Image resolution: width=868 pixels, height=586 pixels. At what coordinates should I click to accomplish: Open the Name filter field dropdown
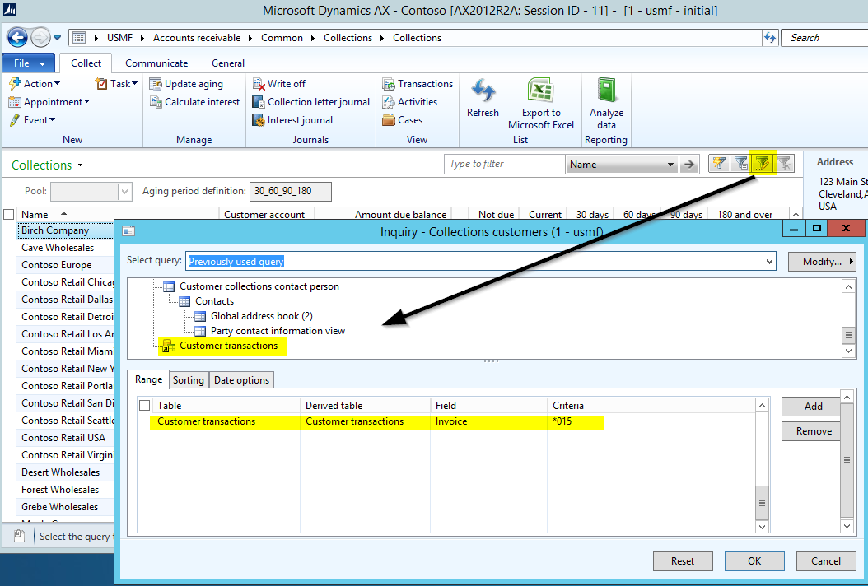(670, 165)
